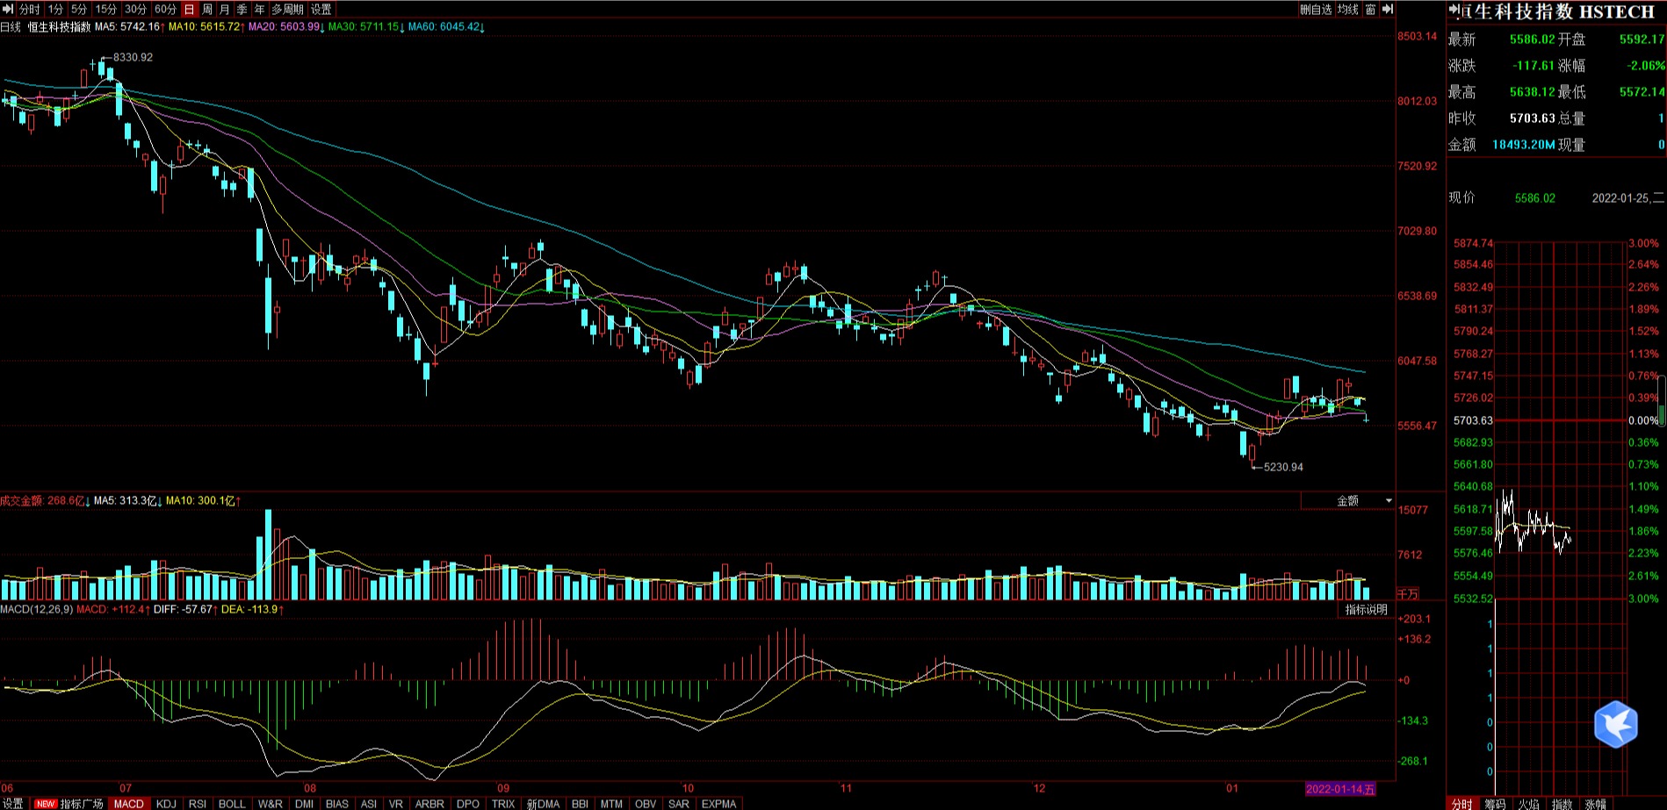The height and width of the screenshot is (810, 1667).
Task: Switch to 周 weekly candles
Action: coord(207,9)
